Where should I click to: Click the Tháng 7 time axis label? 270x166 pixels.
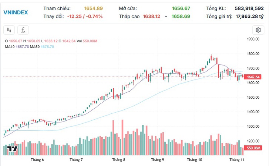[x=76, y=160]
